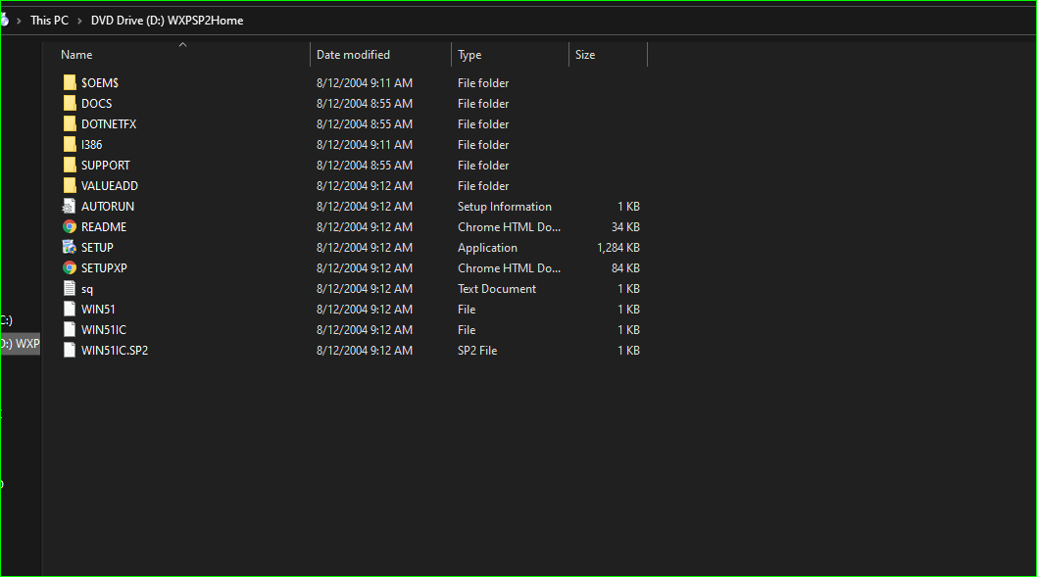Viewport: 1037px width, 577px height.
Task: Click the WIN51IC file name
Action: 104,329
